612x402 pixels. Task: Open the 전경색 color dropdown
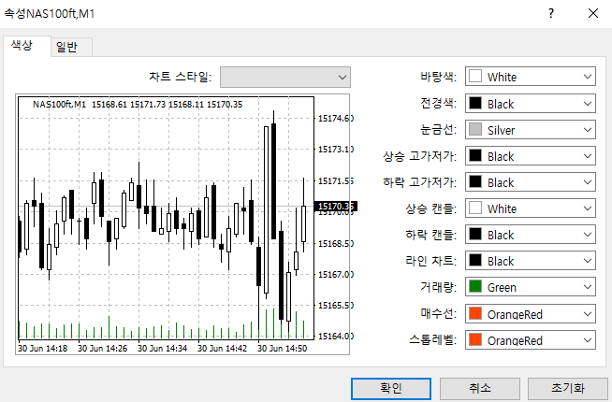pos(530,104)
